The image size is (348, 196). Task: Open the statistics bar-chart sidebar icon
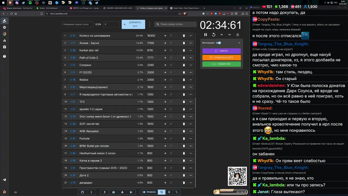[x=4, y=41]
